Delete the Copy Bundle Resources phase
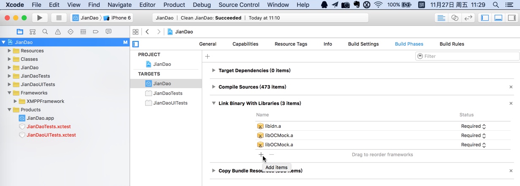Image resolution: width=520 pixels, height=186 pixels. (511, 171)
